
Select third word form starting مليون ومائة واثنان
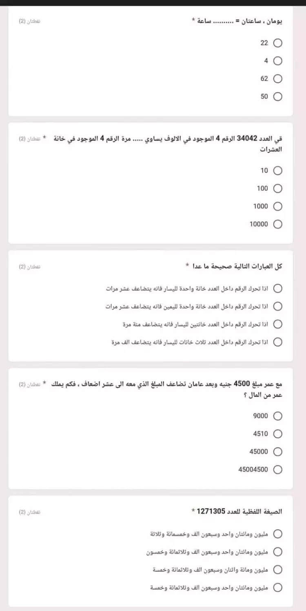(278, 569)
